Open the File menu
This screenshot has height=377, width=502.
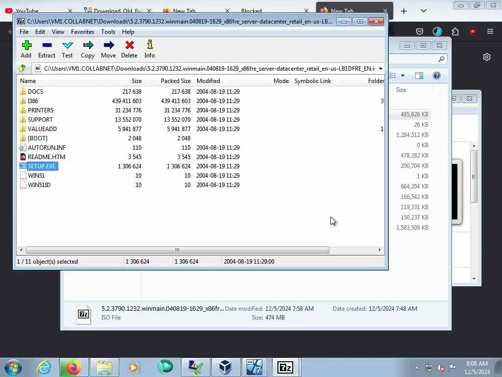tap(24, 32)
